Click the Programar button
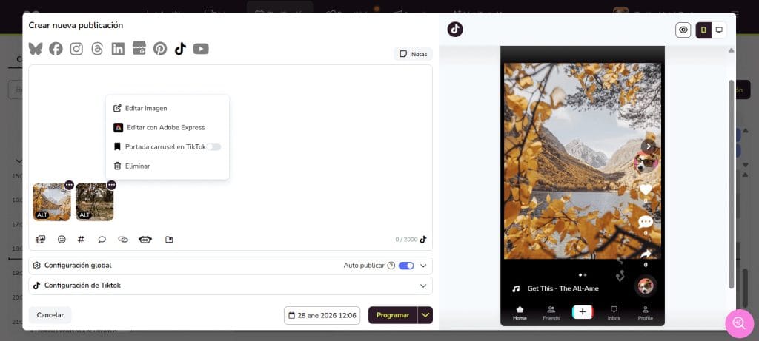Screen dimensions: 759x341 tap(393, 315)
